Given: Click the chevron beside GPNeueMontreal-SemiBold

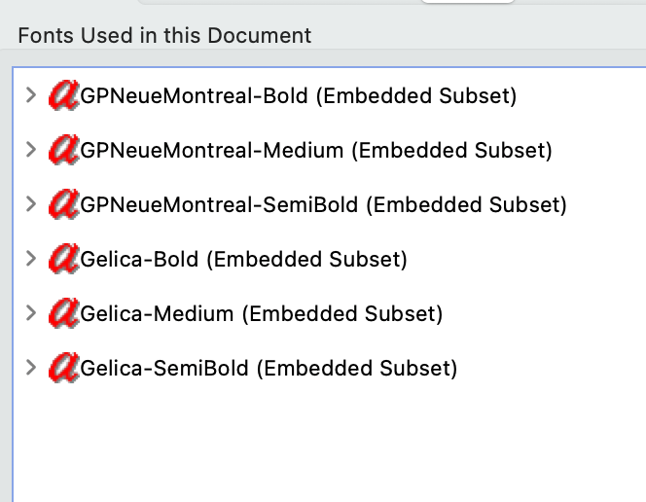Looking at the screenshot, I should click(x=30, y=204).
